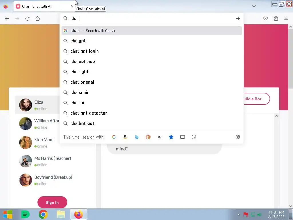
Task: Expand the list all tabs chevron
Action: pos(254,6)
